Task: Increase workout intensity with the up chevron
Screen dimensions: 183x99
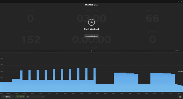Action: [12, 97]
